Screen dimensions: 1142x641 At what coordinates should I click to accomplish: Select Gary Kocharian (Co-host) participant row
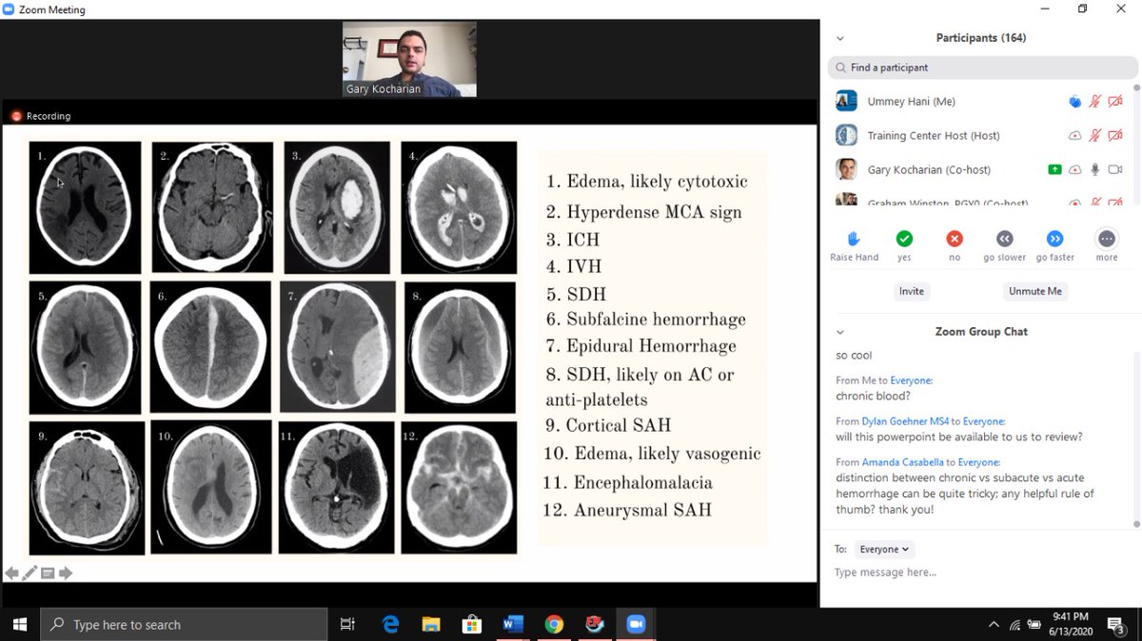[x=980, y=169]
